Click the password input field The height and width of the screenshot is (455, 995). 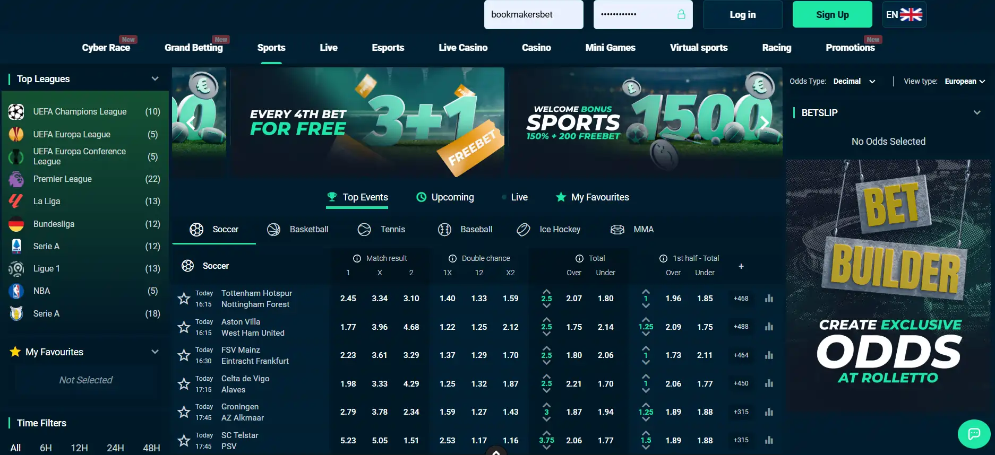click(643, 14)
